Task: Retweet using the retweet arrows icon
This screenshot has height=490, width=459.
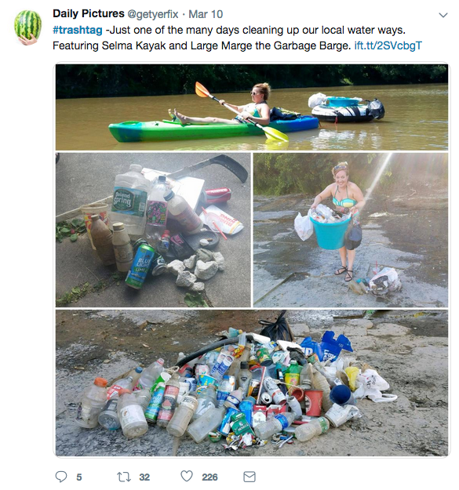Action: (124, 477)
